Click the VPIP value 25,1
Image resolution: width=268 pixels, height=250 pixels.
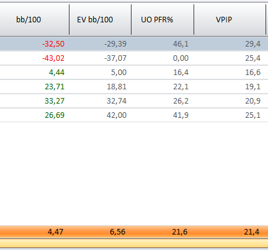click(252, 115)
